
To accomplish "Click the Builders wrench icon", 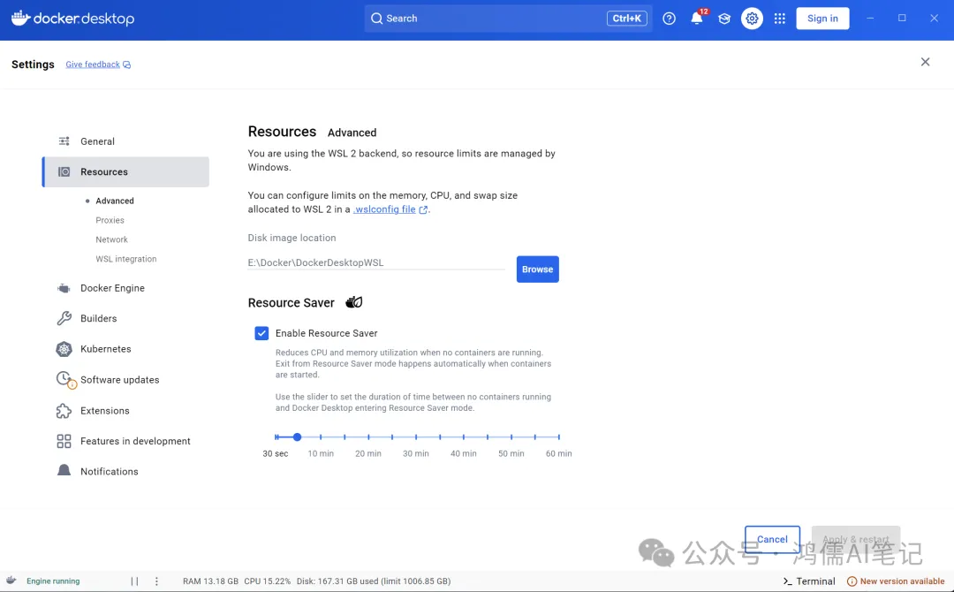I will point(64,318).
